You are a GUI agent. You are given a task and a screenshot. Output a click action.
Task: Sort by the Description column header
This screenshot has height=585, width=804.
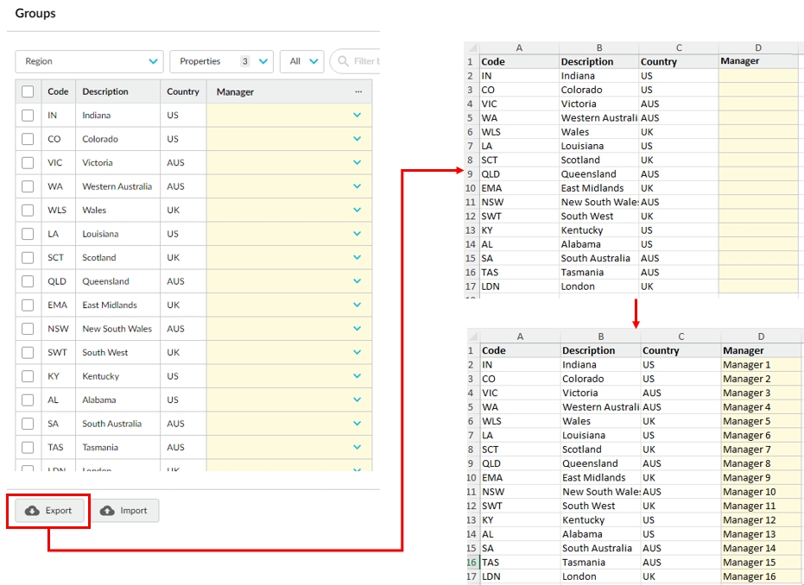click(105, 91)
